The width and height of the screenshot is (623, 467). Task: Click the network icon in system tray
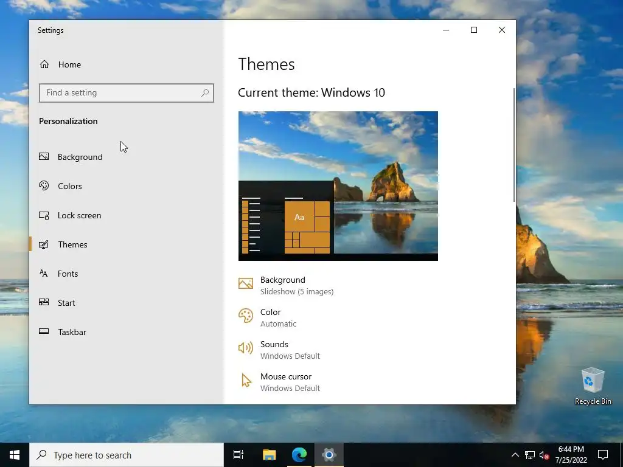point(530,455)
